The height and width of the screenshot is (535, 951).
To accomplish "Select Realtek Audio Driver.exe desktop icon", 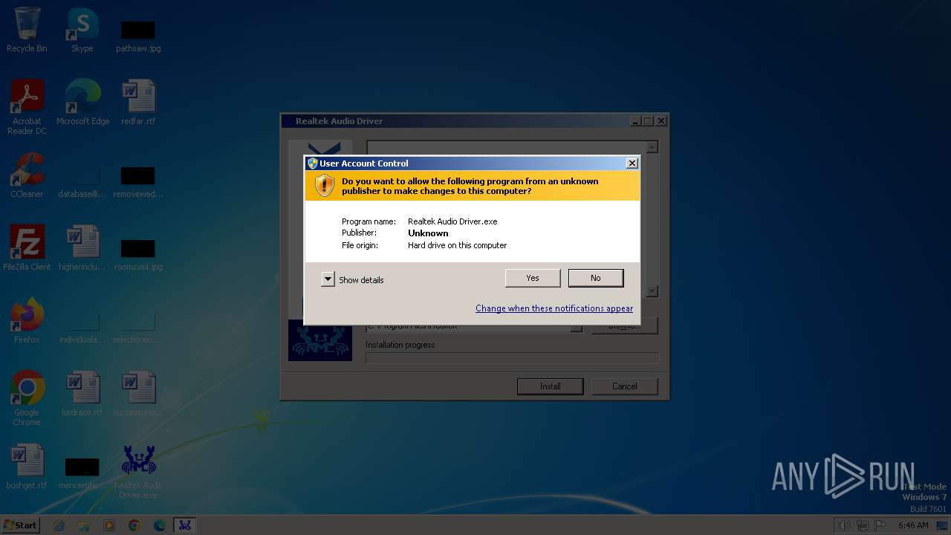I will tap(138, 472).
